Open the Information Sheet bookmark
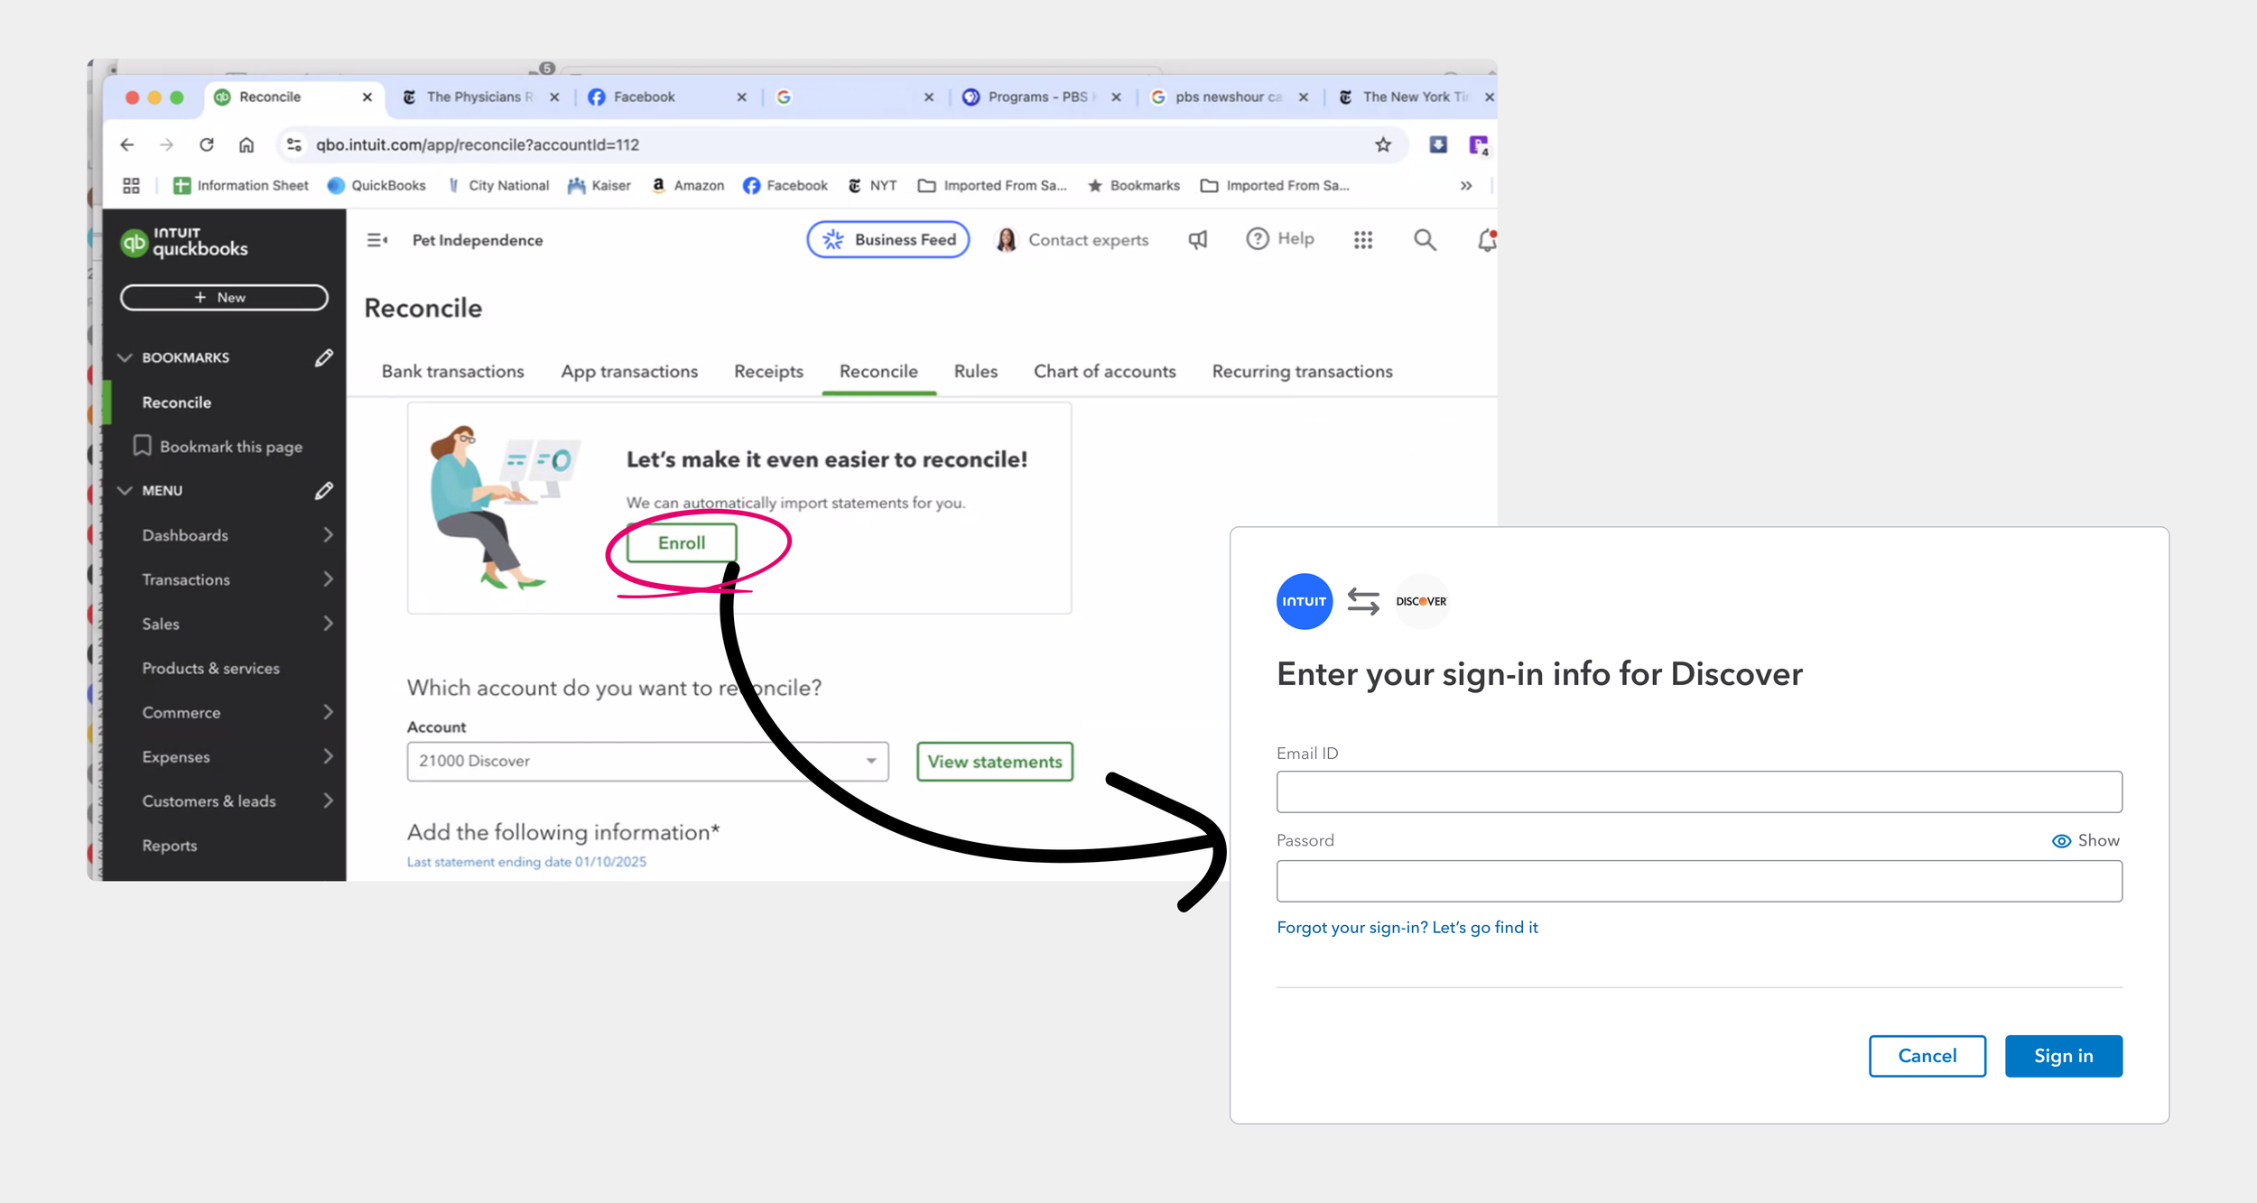Image resolution: width=2257 pixels, height=1203 pixels. coord(241,185)
